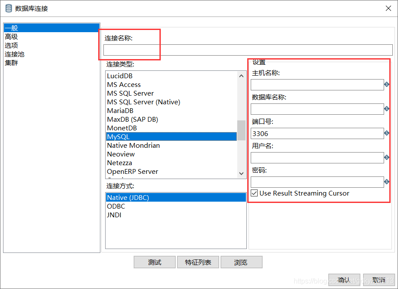Select Netezza connection type
Image resolution: width=398 pixels, height=289 pixels.
click(x=172, y=163)
